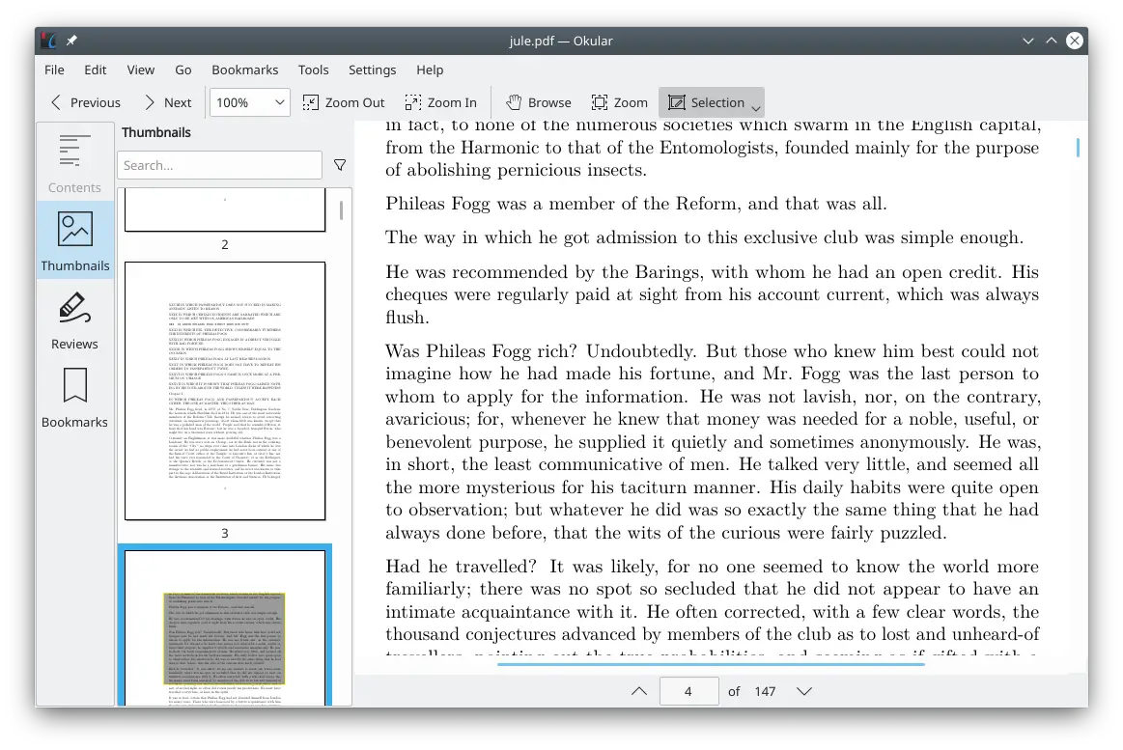1123x750 pixels.
Task: Open the View menu
Action: coord(140,69)
